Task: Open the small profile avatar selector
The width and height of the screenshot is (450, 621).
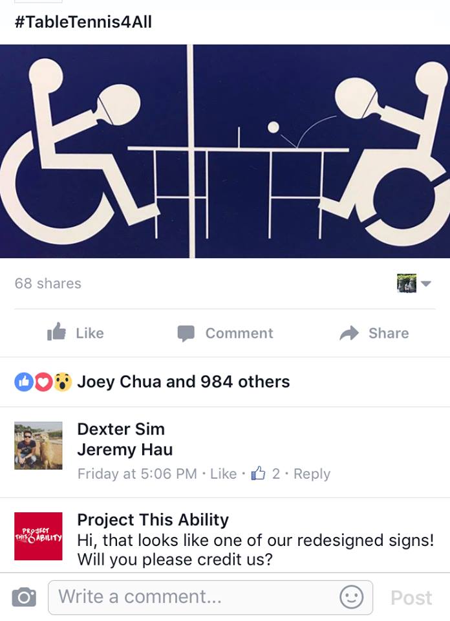Action: coord(407,283)
